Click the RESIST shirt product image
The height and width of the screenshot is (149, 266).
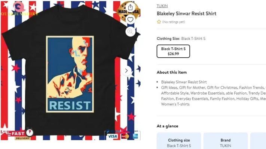(70, 71)
